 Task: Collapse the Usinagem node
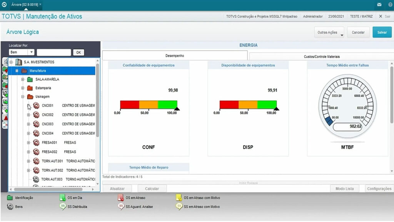(x=23, y=97)
